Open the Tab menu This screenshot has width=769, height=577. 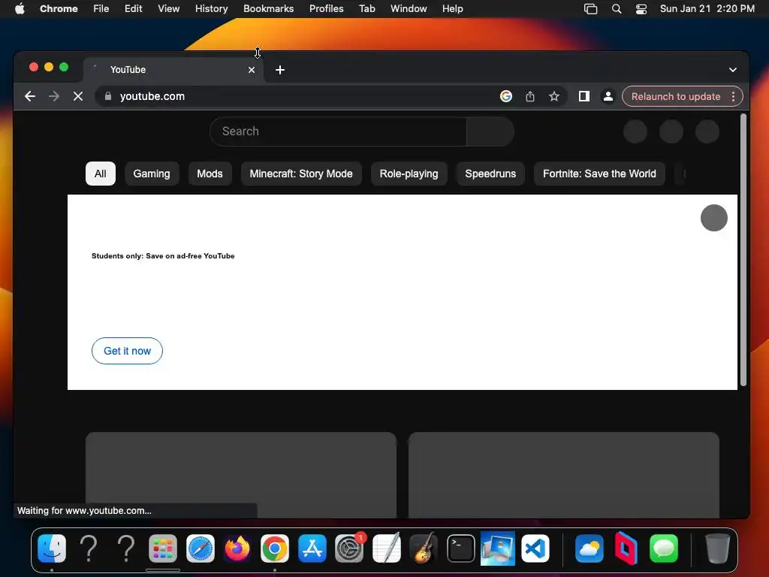tap(367, 9)
